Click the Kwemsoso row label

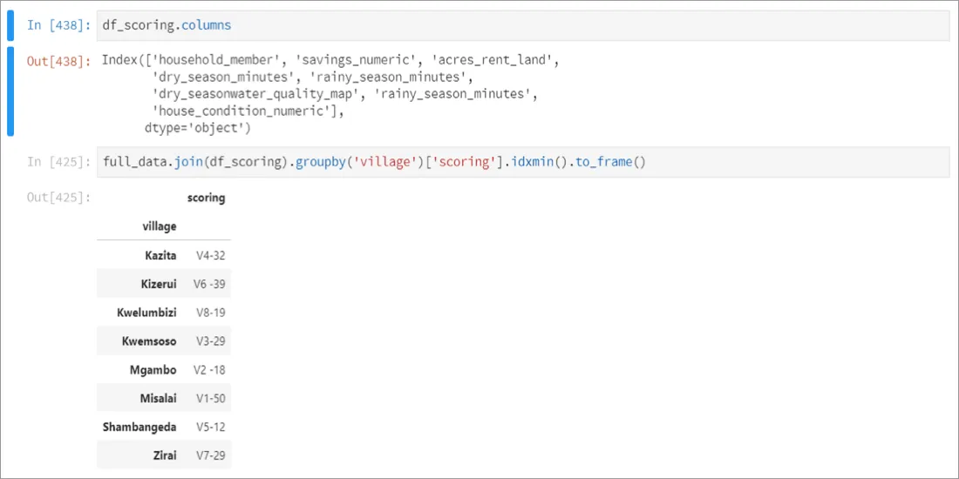pos(149,341)
